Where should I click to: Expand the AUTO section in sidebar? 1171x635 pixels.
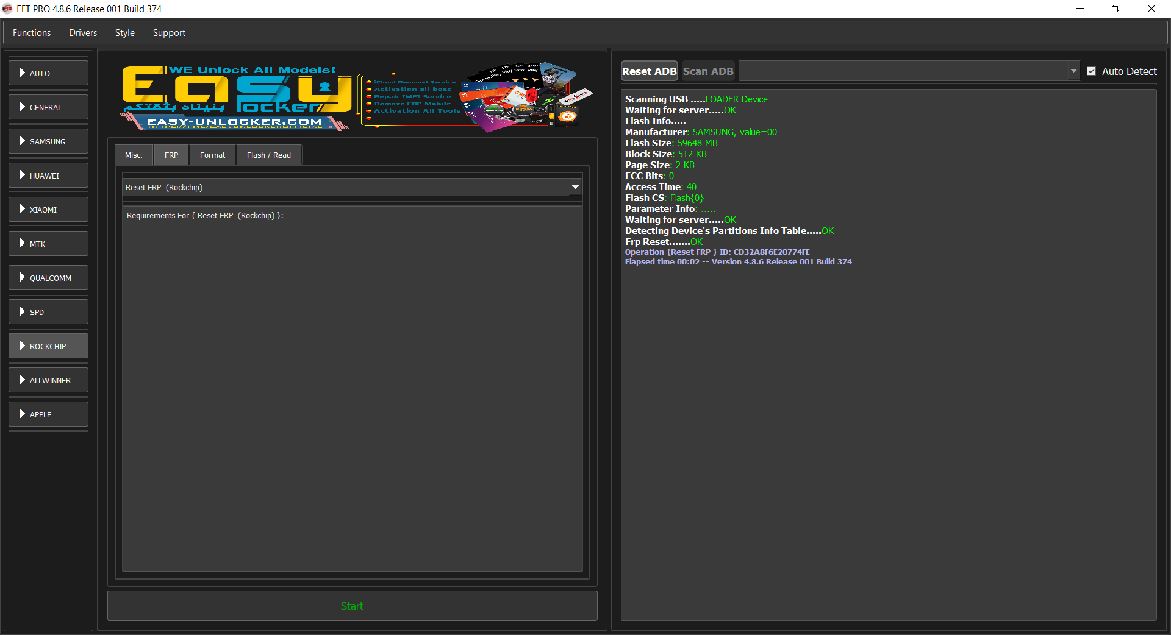(x=48, y=73)
